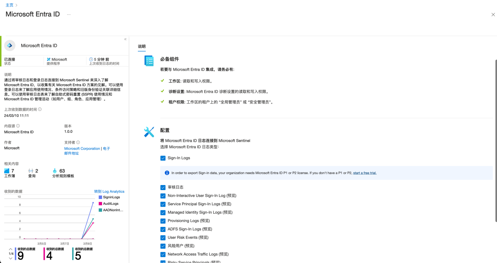Viewport: 497px width, 263px height.
Task: Toggle the ADFS Sign-In Logs checkbox
Action: [x=163, y=229]
